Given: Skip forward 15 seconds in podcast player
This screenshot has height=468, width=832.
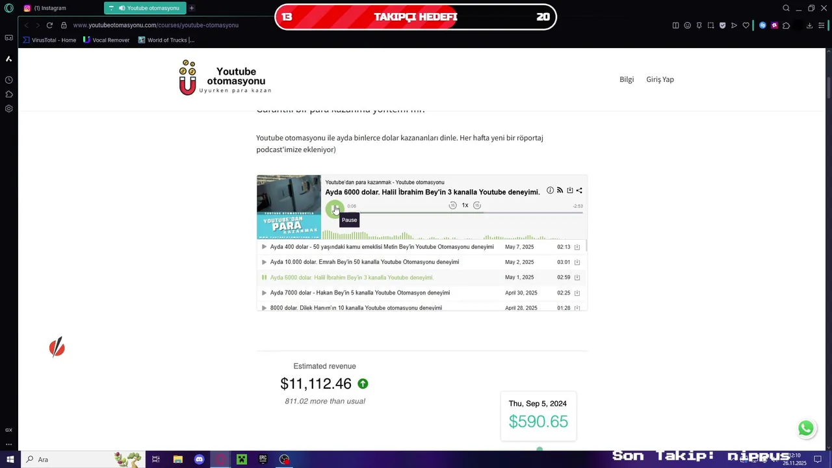Looking at the screenshot, I should [477, 205].
